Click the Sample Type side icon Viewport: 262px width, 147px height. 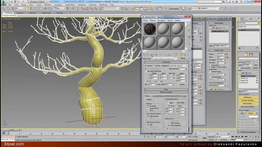tap(189, 24)
